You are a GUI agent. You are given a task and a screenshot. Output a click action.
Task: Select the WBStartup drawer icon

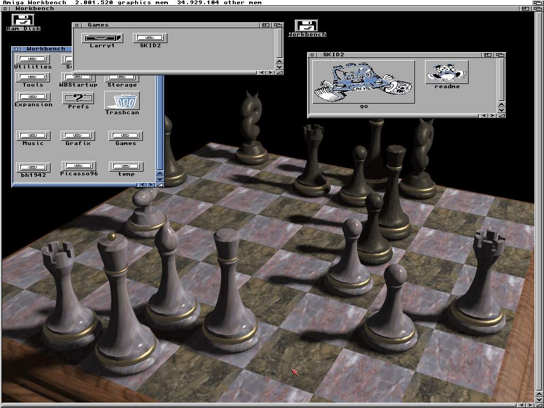pyautogui.click(x=78, y=78)
